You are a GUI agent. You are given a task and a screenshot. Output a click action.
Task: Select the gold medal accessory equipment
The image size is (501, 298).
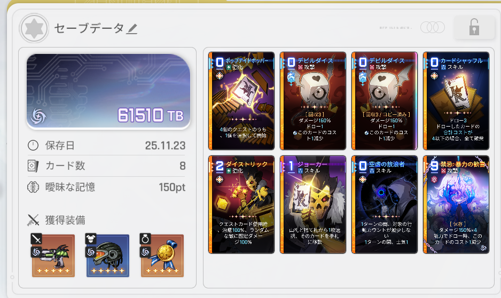162,255
